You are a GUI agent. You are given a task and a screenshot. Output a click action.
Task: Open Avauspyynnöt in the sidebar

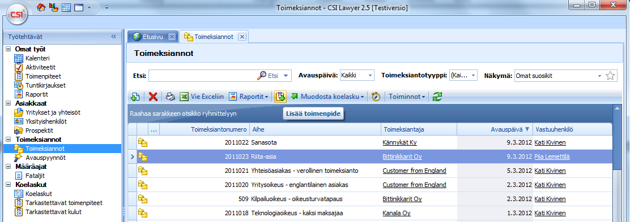[45, 158]
